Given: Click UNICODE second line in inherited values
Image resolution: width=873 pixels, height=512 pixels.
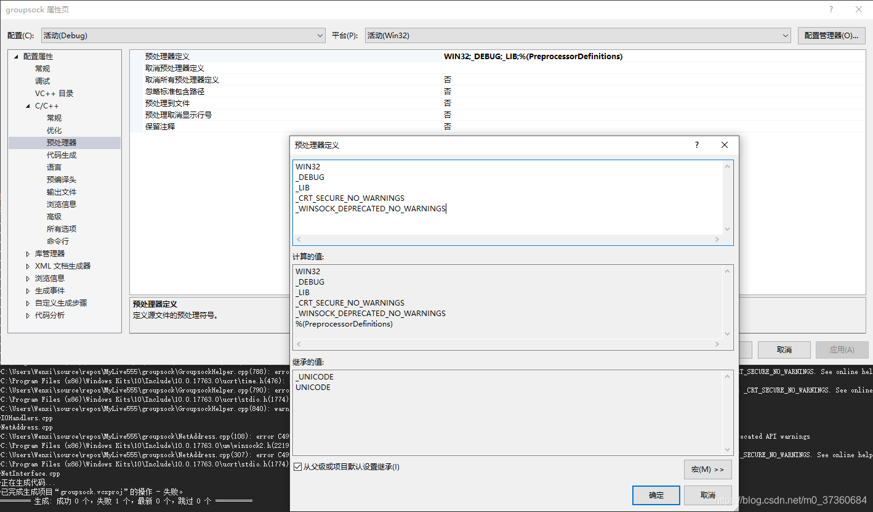Looking at the screenshot, I should (313, 388).
